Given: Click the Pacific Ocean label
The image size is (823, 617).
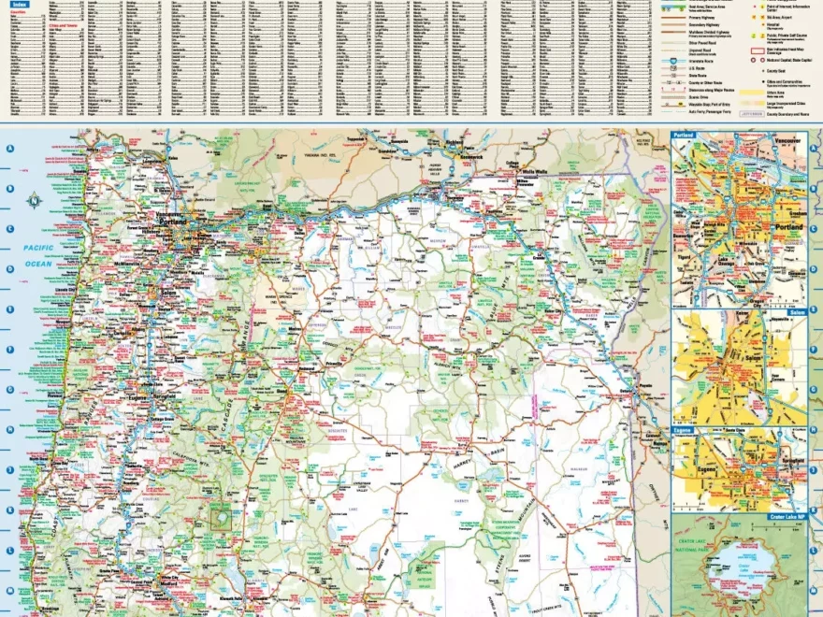Looking at the screenshot, I should (x=38, y=253).
